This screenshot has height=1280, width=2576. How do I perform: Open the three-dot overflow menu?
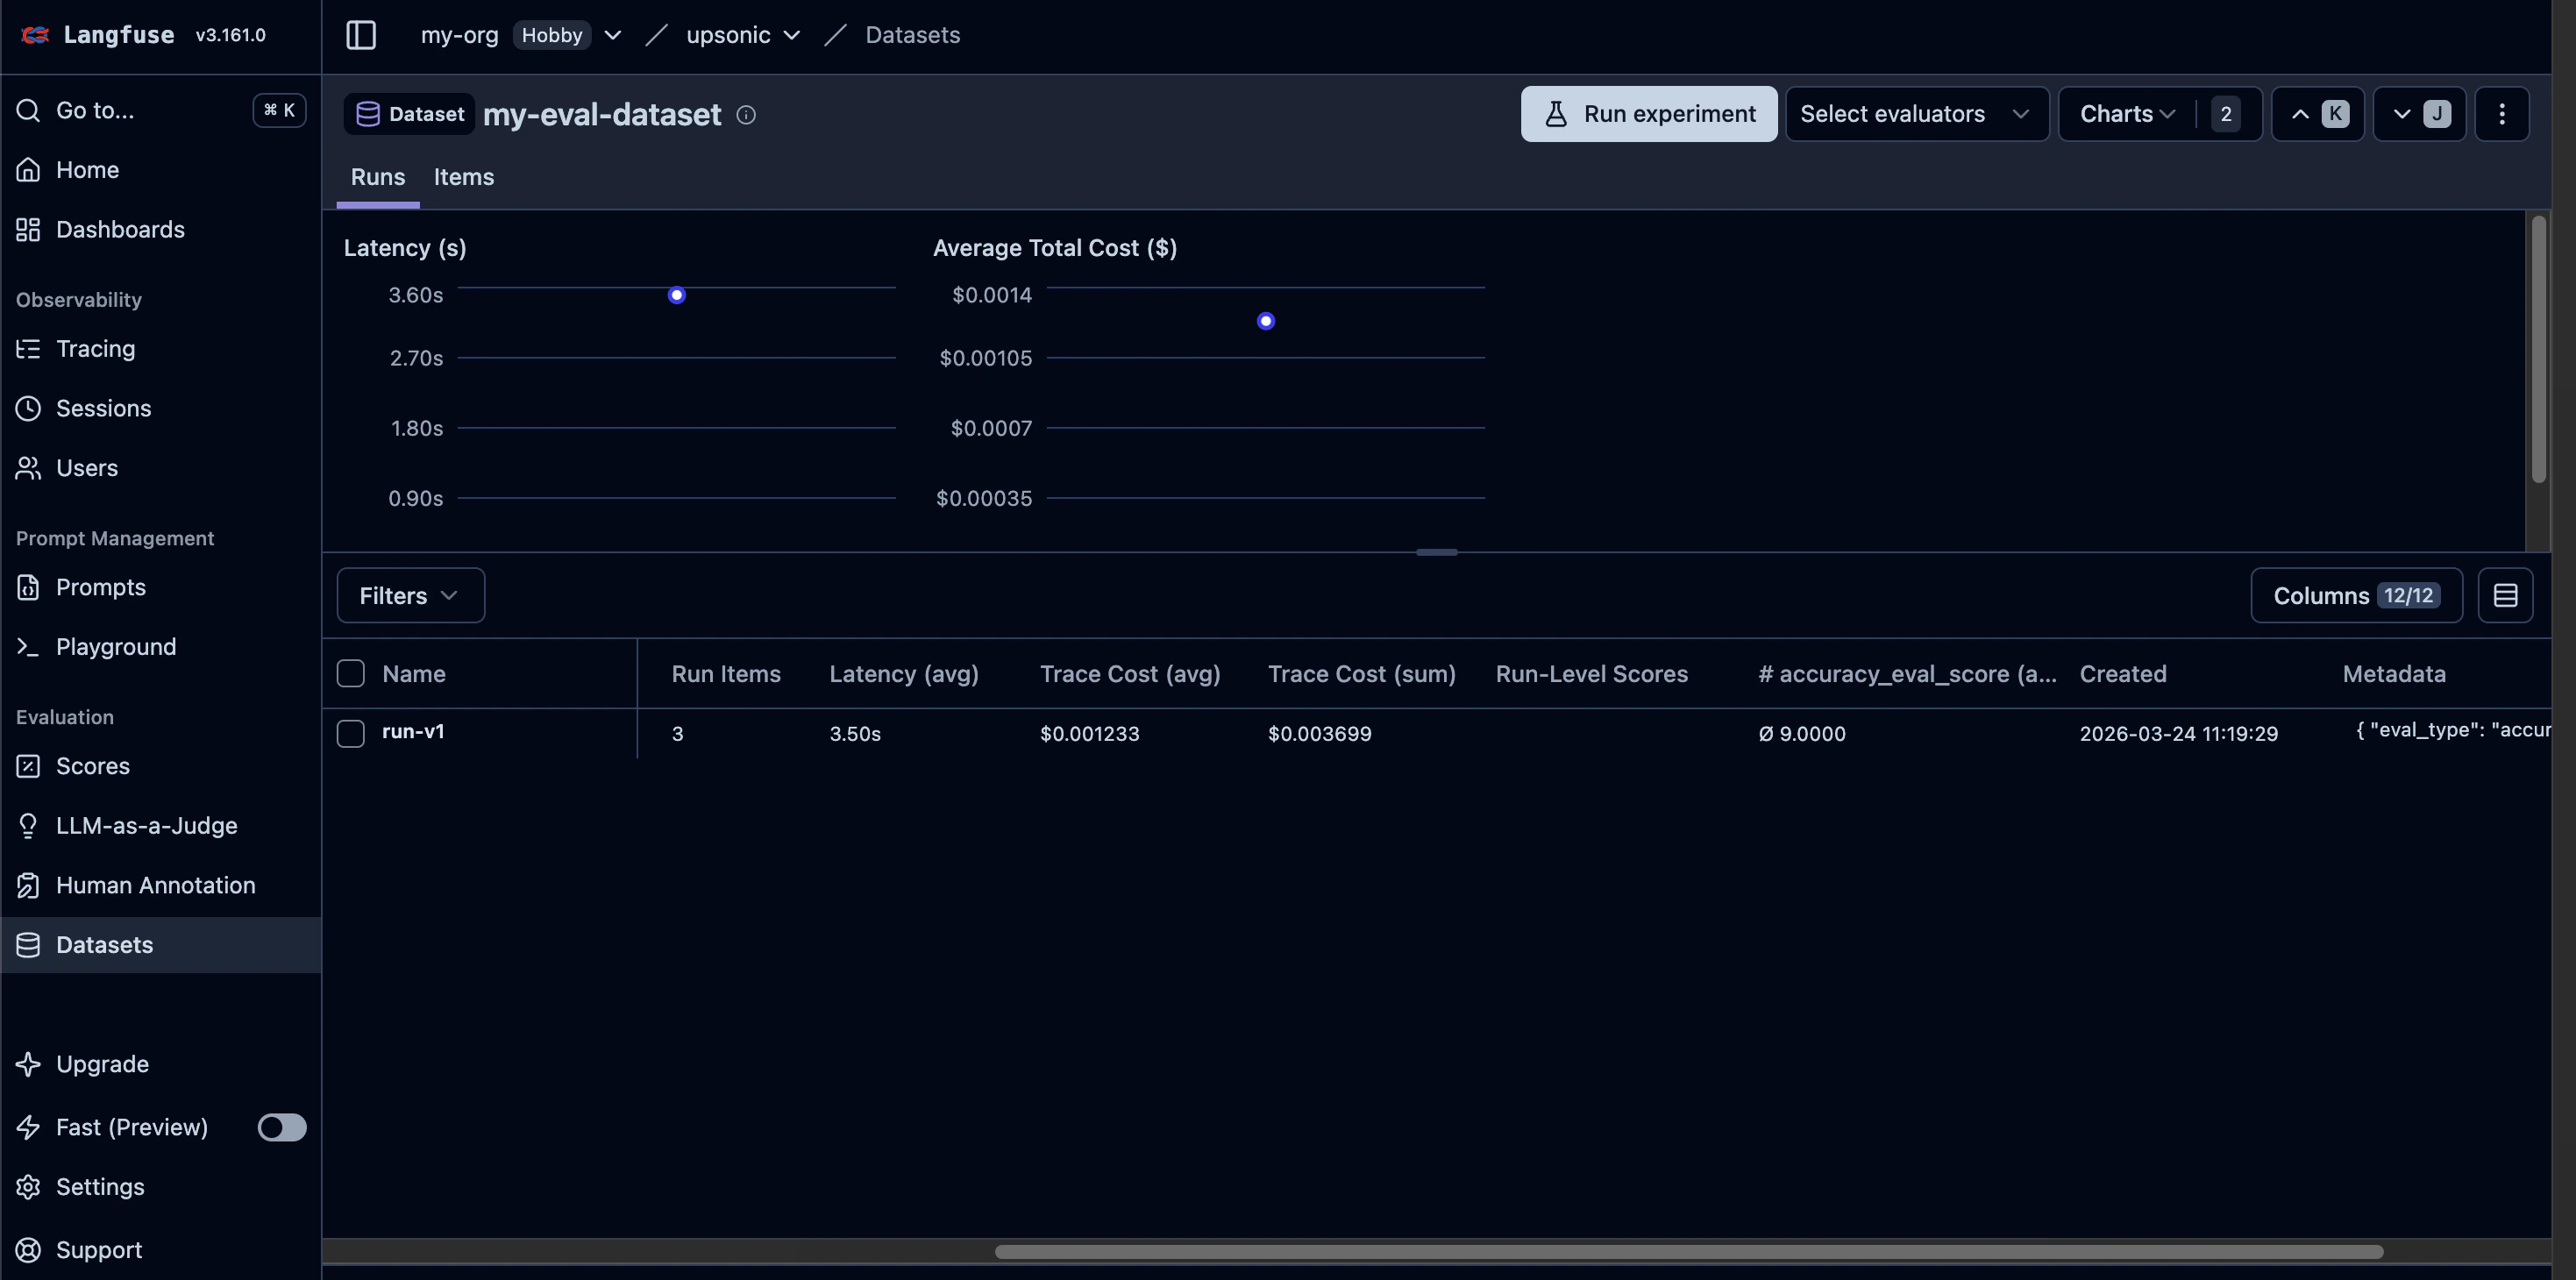(x=2502, y=113)
